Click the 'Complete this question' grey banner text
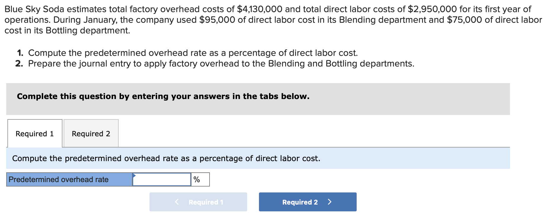The image size is (544, 222). (x=163, y=96)
